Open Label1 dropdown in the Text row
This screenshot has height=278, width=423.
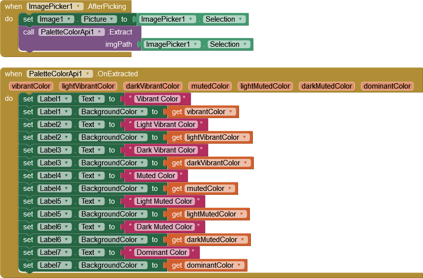point(55,99)
